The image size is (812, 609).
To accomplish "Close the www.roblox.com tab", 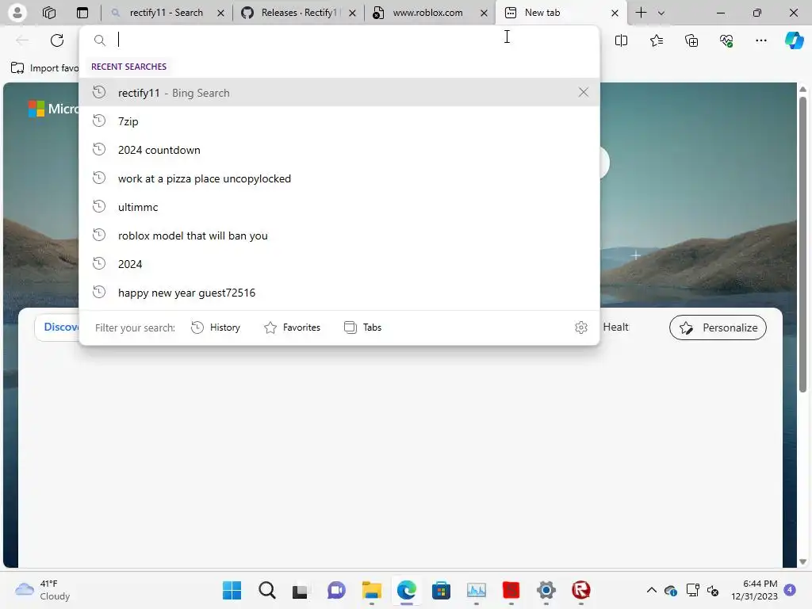I will pyautogui.click(x=484, y=13).
